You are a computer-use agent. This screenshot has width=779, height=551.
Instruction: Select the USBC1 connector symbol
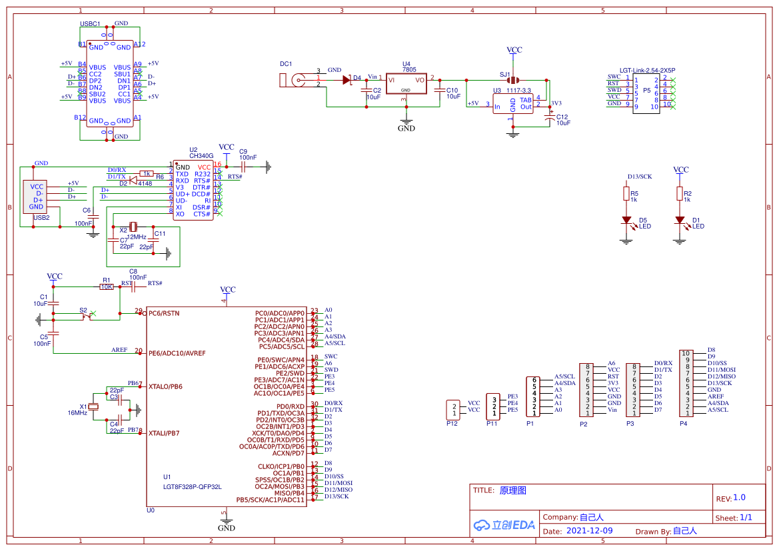110,83
